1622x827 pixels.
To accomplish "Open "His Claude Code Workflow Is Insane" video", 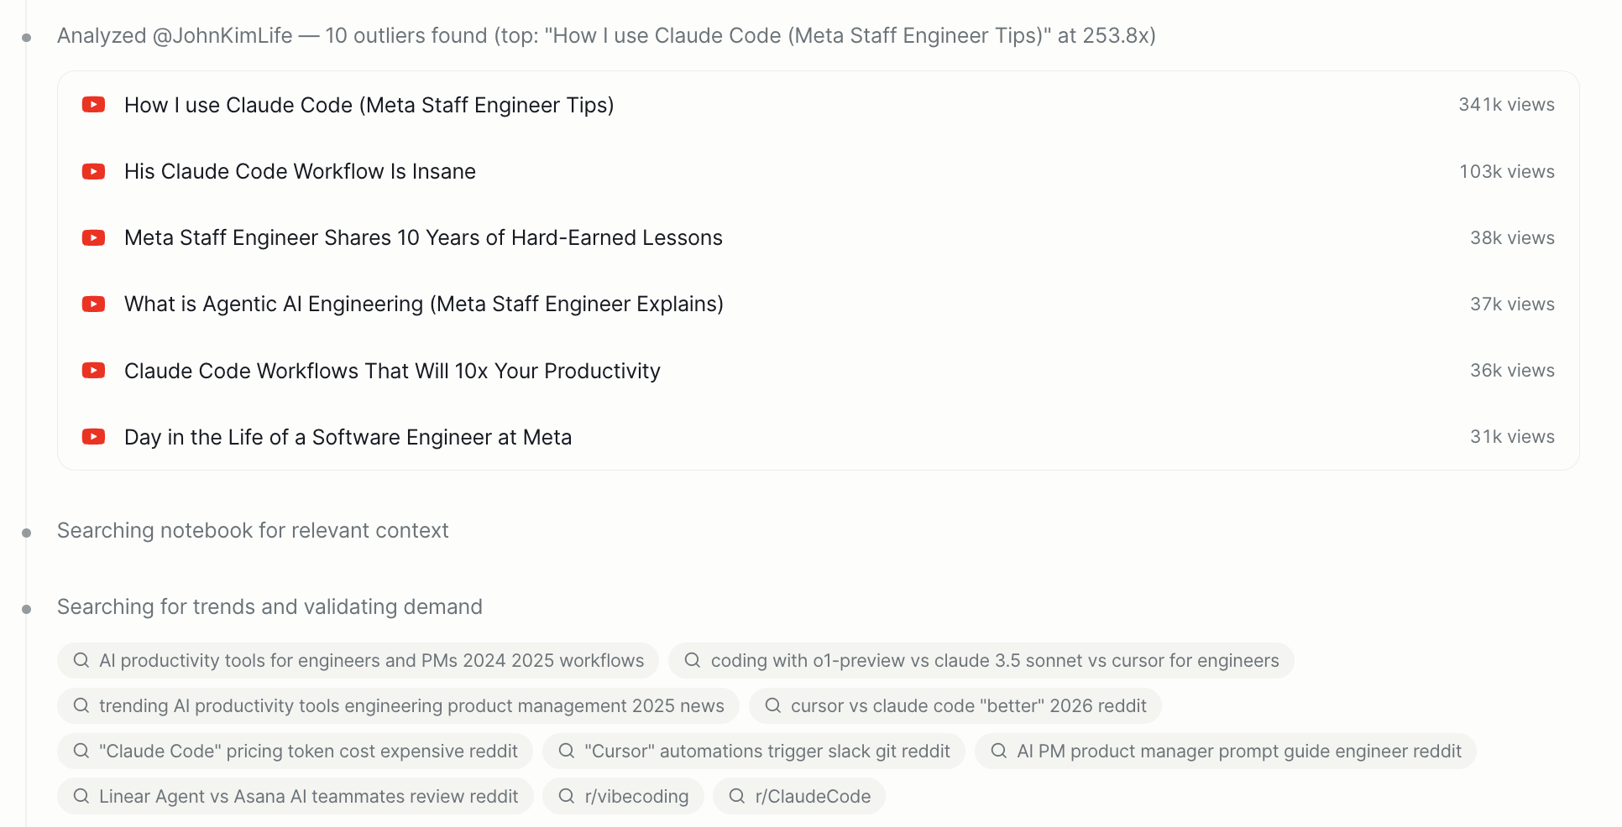I will click(x=300, y=171).
